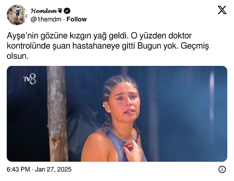The width and height of the screenshot is (234, 181).
Task: Click the emoji after the Hemdem name
Action: tap(60, 11)
